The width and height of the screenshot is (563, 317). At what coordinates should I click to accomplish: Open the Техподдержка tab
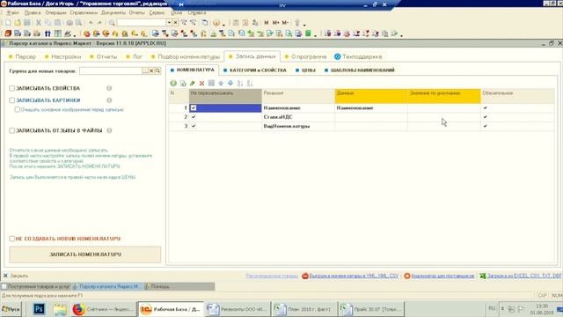[x=358, y=56]
